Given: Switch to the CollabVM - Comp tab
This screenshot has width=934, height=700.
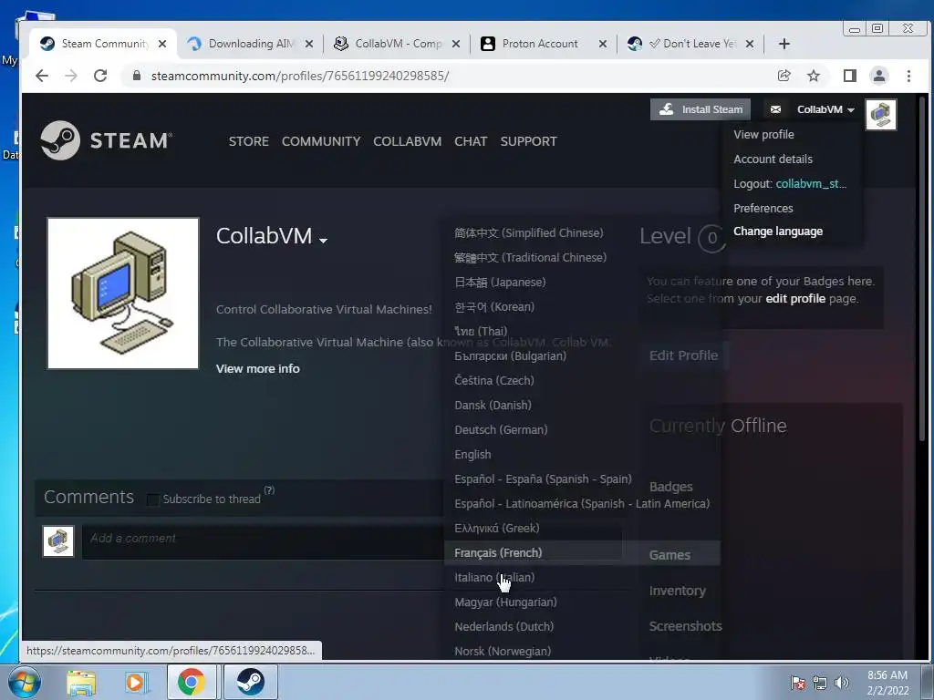Looking at the screenshot, I should point(397,44).
